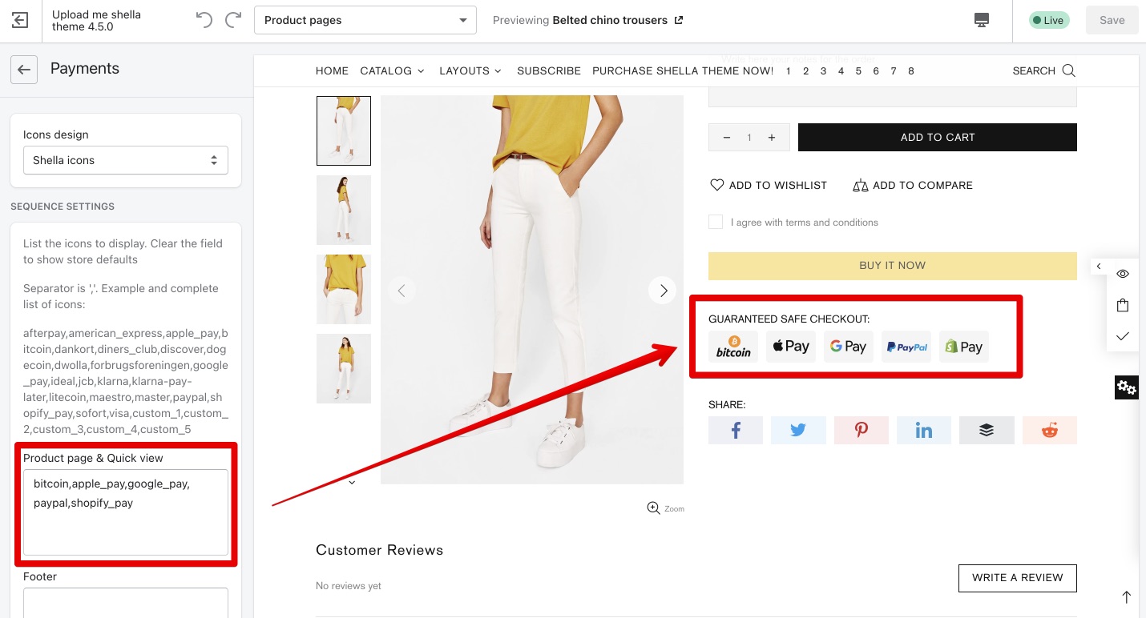Image resolution: width=1146 pixels, height=618 pixels.
Task: Select the third close-up thumbnail
Action: (344, 289)
